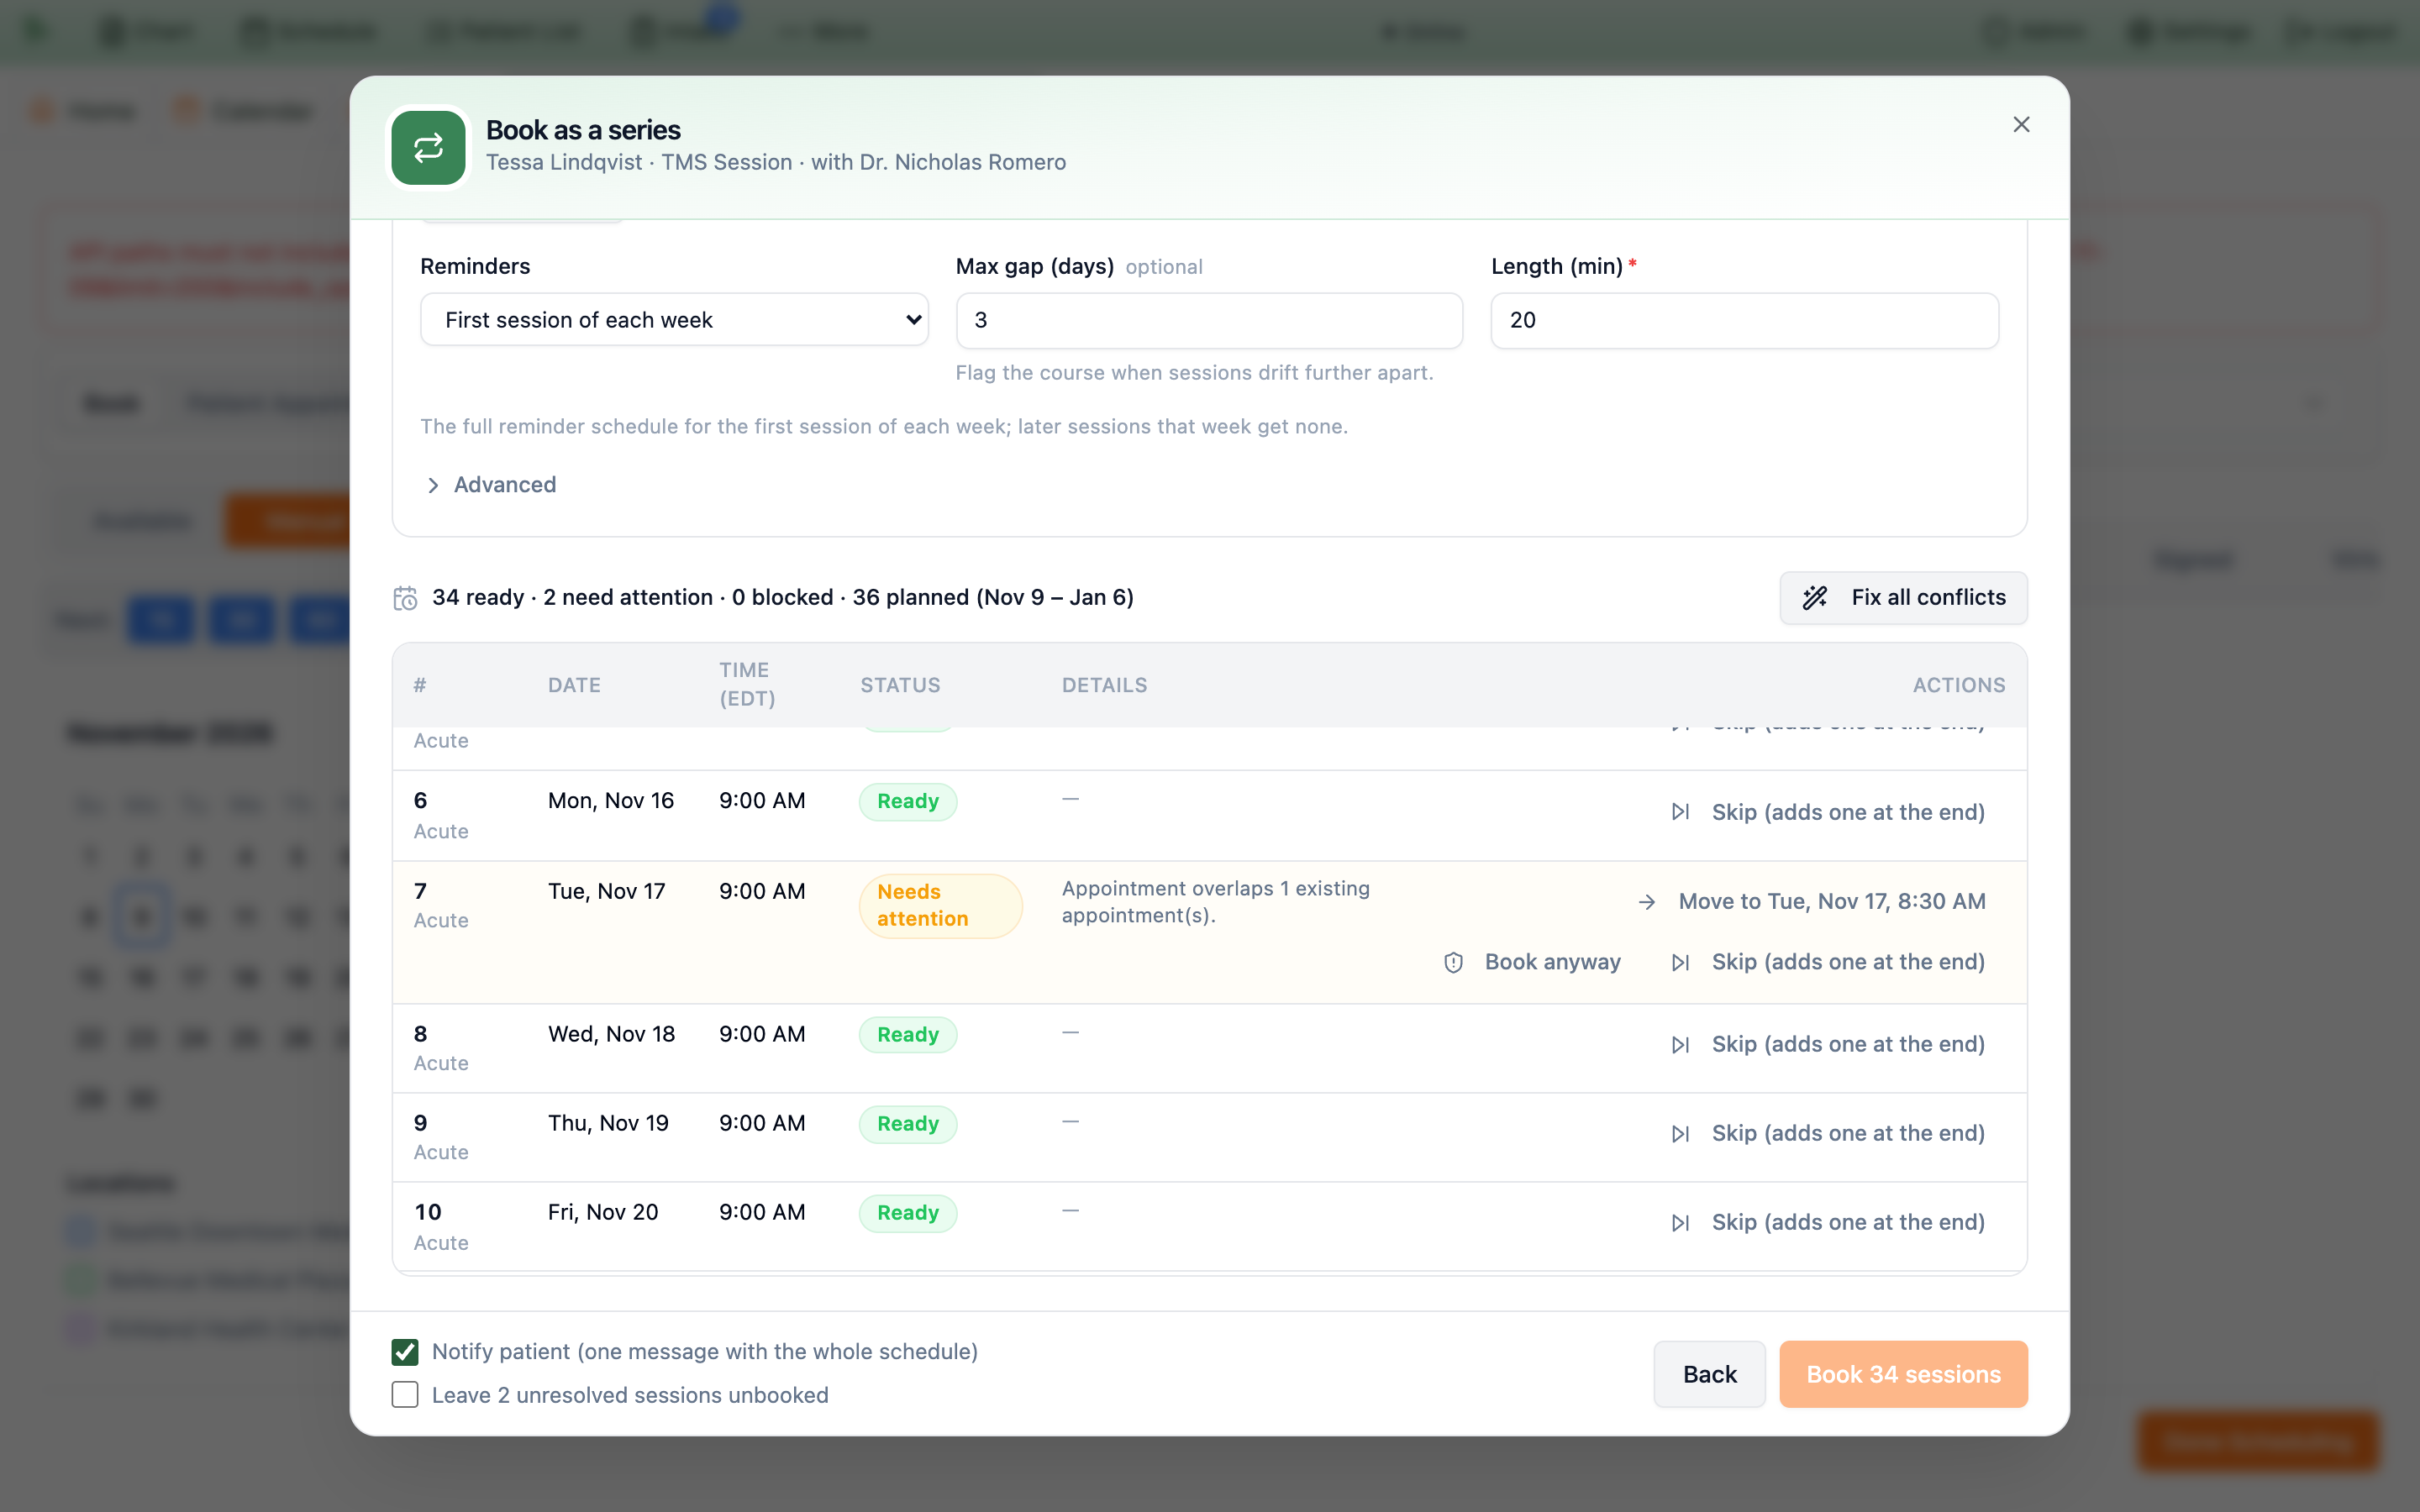Image resolution: width=2420 pixels, height=1512 pixels.
Task: Expand the Advanced section
Action: click(490, 485)
